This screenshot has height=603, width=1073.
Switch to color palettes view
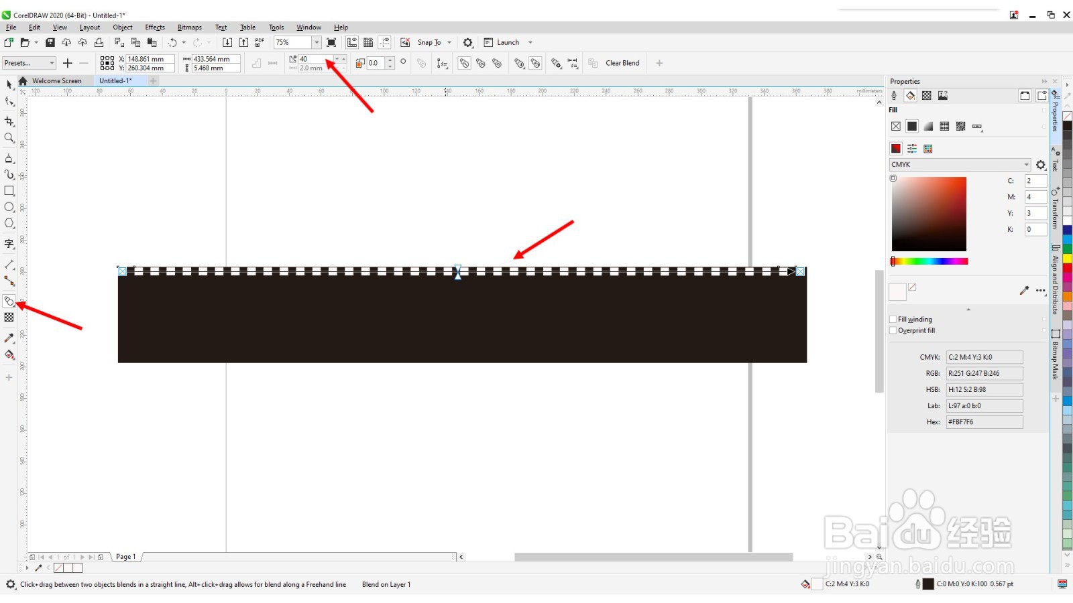tap(928, 149)
